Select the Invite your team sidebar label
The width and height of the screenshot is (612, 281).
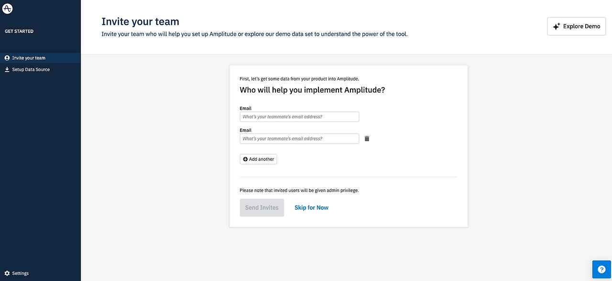click(x=29, y=58)
